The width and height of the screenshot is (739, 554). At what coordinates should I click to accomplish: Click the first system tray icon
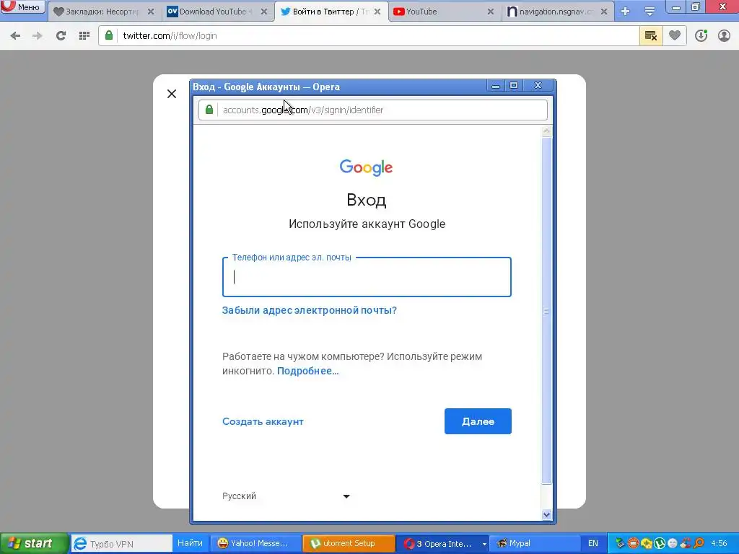(620, 544)
